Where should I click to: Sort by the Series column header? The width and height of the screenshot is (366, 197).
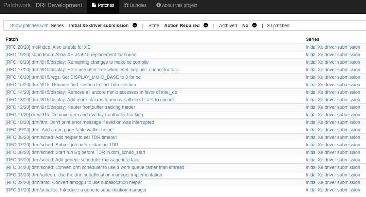(313, 39)
